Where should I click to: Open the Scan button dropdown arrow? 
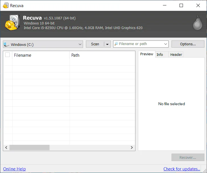click(x=107, y=44)
